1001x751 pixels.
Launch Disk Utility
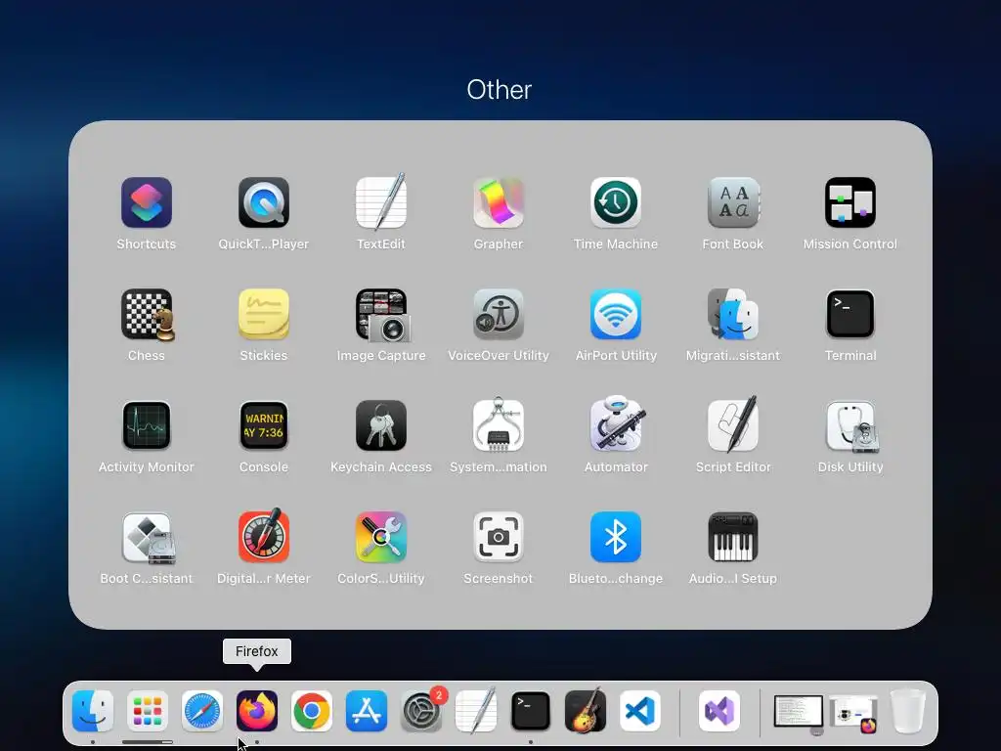tap(850, 426)
